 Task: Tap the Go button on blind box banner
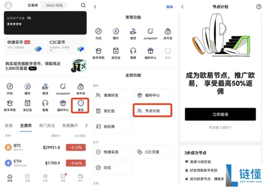[33, 69]
